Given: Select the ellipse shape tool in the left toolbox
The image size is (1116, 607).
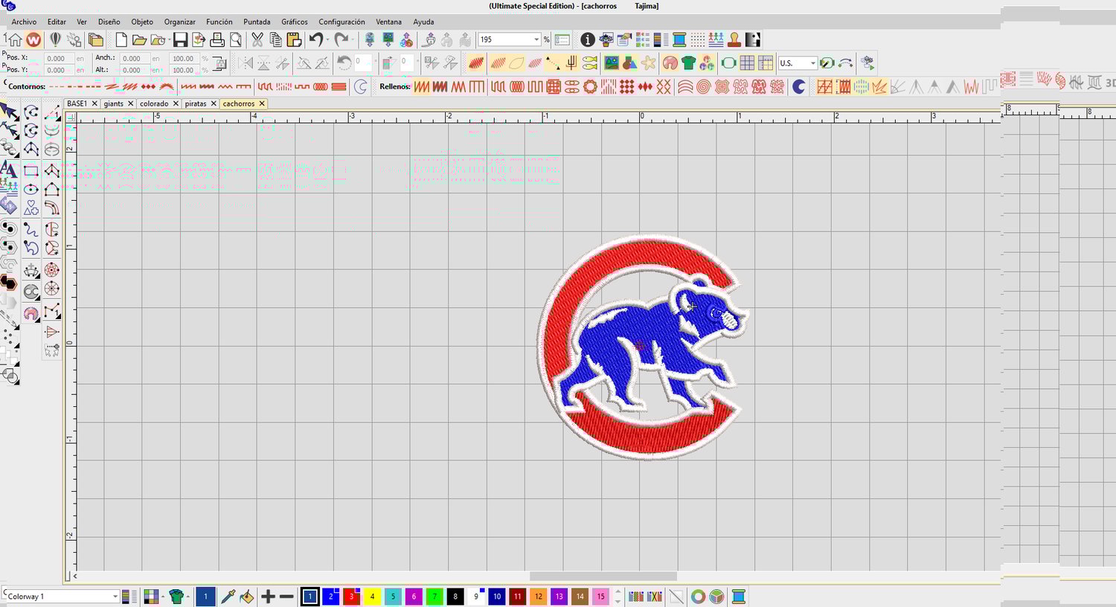Looking at the screenshot, I should (31, 189).
